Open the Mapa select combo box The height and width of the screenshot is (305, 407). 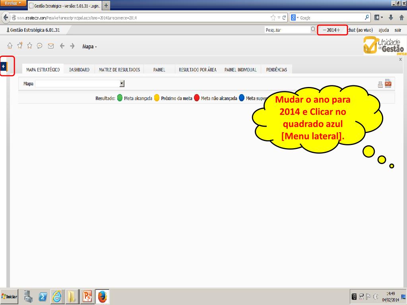[x=79, y=83]
